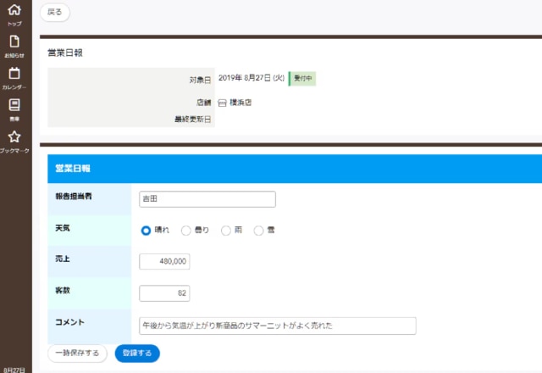The height and width of the screenshot is (373, 542).
Task: Click the 客数 field showing 62
Action: [164, 293]
